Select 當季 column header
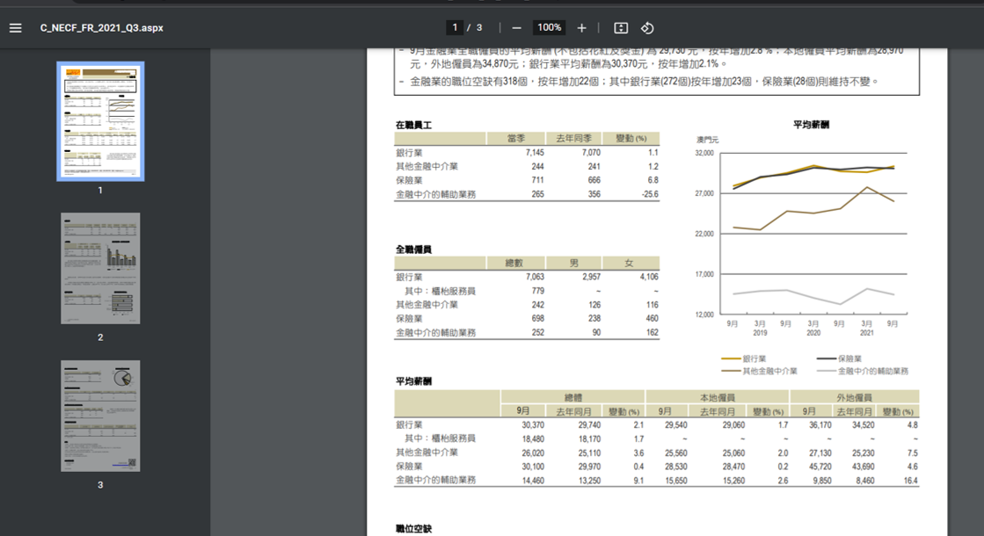 [516, 139]
